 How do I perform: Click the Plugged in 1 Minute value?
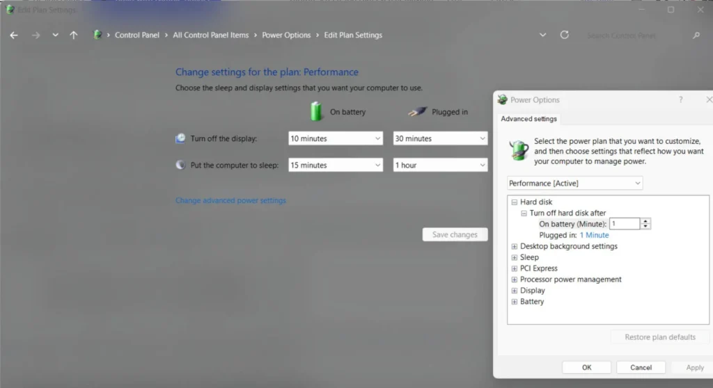point(594,235)
